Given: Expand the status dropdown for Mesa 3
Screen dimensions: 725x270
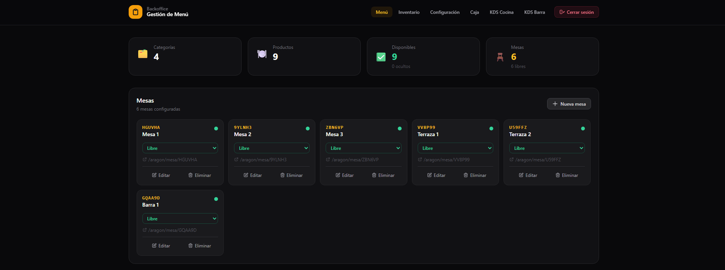Looking at the screenshot, I should coord(363,148).
